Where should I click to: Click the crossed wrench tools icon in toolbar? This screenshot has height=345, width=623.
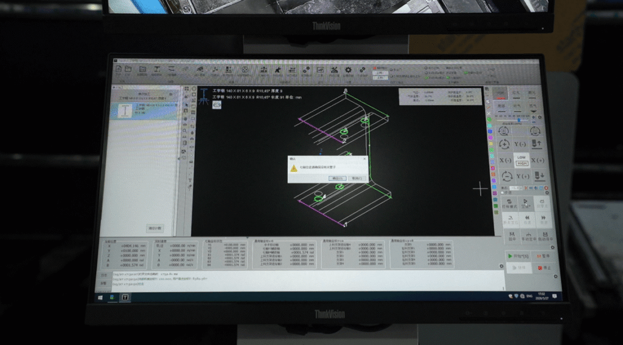point(334,70)
